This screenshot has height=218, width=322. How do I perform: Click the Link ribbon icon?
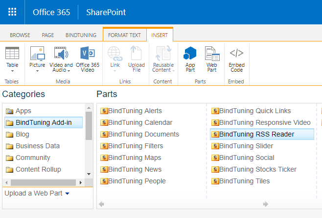[115, 54]
